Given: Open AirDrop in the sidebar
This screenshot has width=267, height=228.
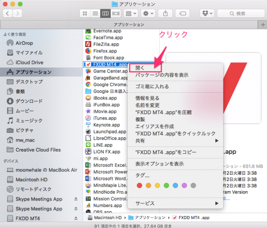Looking at the screenshot, I should pos(23,43).
